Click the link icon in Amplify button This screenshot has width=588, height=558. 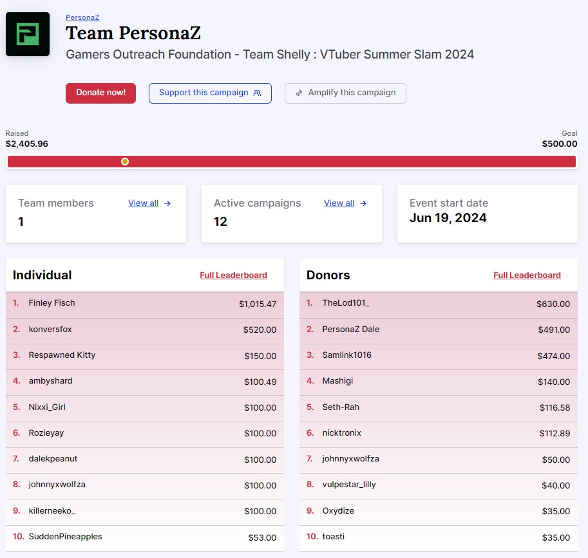click(299, 93)
